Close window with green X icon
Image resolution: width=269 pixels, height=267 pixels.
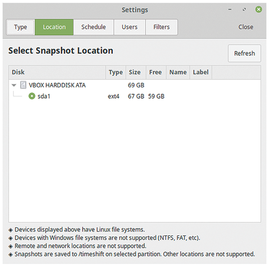(259, 9)
